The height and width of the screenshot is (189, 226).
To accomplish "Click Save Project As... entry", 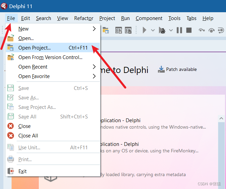I will [53, 107].
